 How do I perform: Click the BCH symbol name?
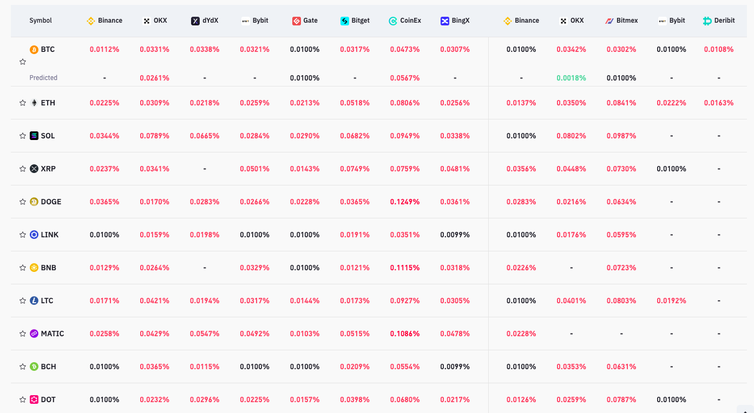[48, 367]
